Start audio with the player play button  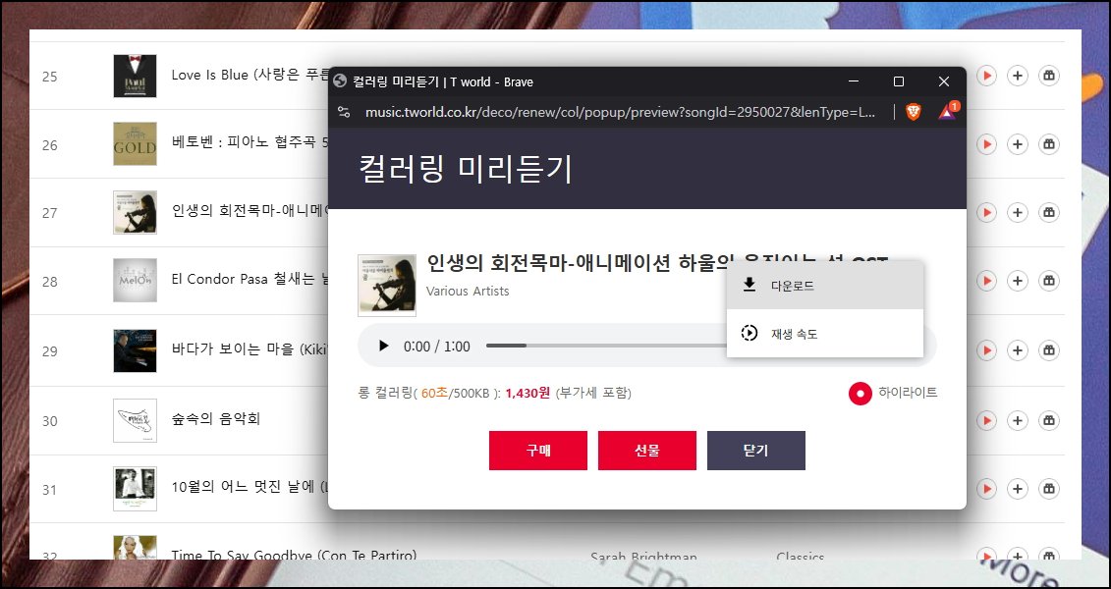383,346
